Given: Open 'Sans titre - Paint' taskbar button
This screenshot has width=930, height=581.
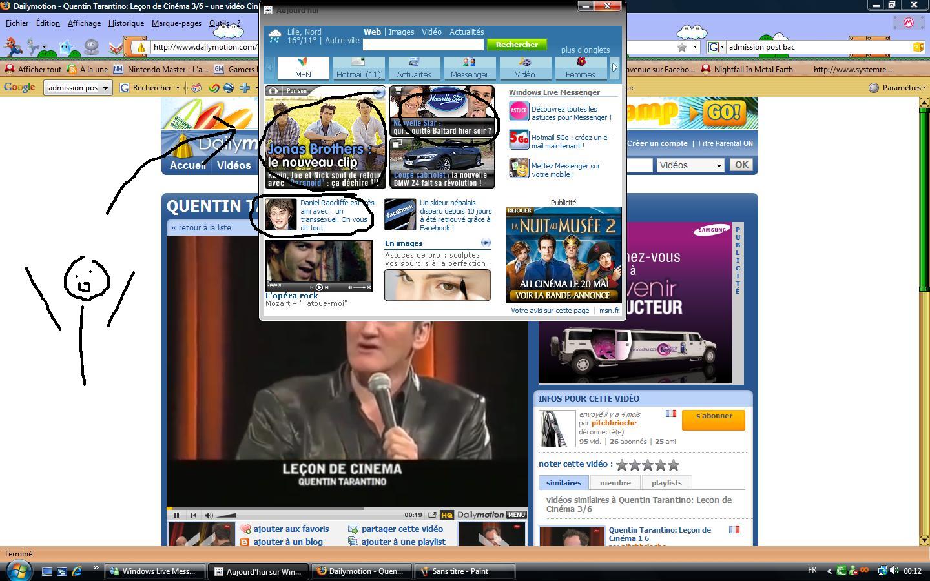Looking at the screenshot, I should 465,571.
